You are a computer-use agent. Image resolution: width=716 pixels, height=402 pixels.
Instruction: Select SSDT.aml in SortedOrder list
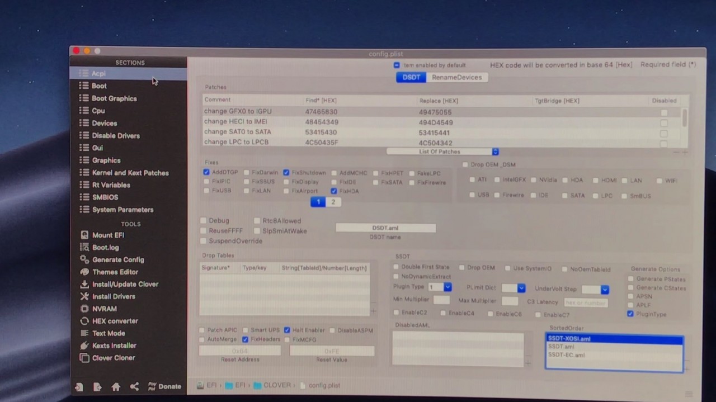point(614,347)
